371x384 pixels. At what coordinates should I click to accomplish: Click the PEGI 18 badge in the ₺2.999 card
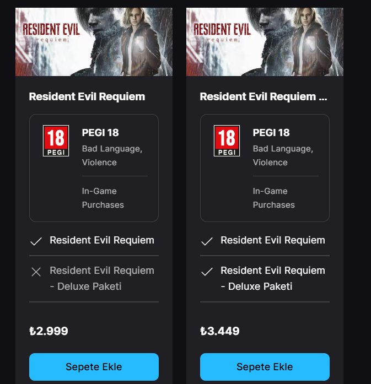pos(56,140)
